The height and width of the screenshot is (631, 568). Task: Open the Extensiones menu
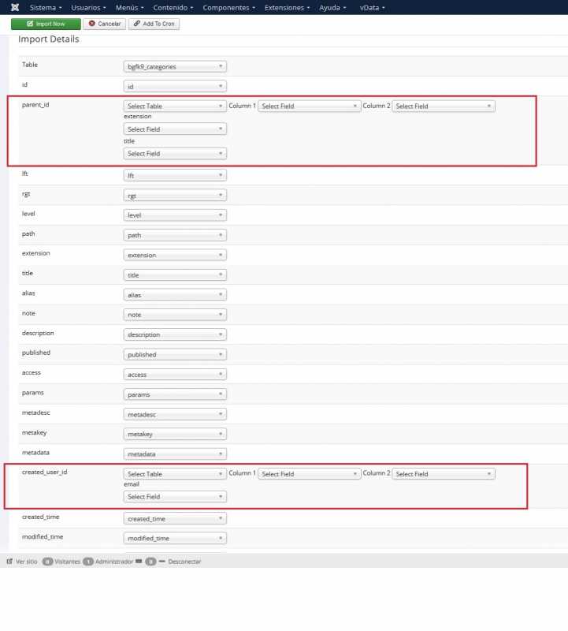coord(288,7)
